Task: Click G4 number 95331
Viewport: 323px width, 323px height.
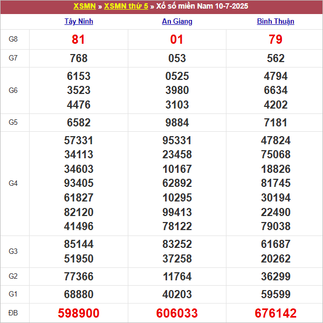Action: click(177, 140)
